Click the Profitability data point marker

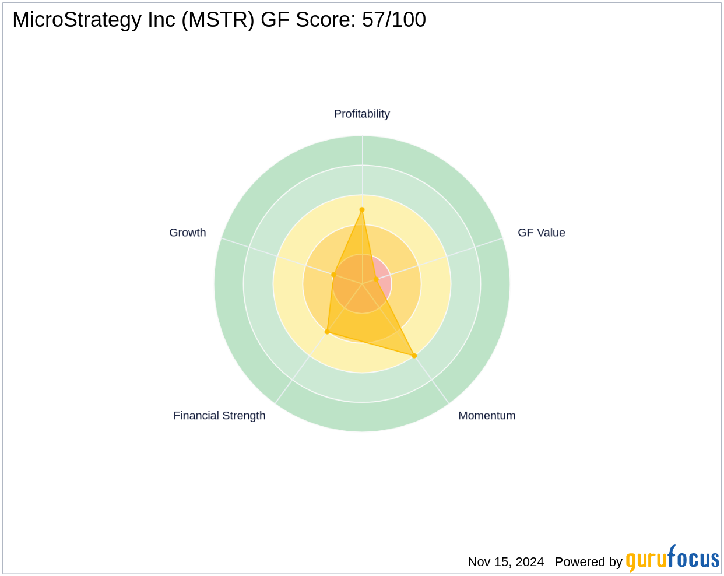(x=362, y=210)
